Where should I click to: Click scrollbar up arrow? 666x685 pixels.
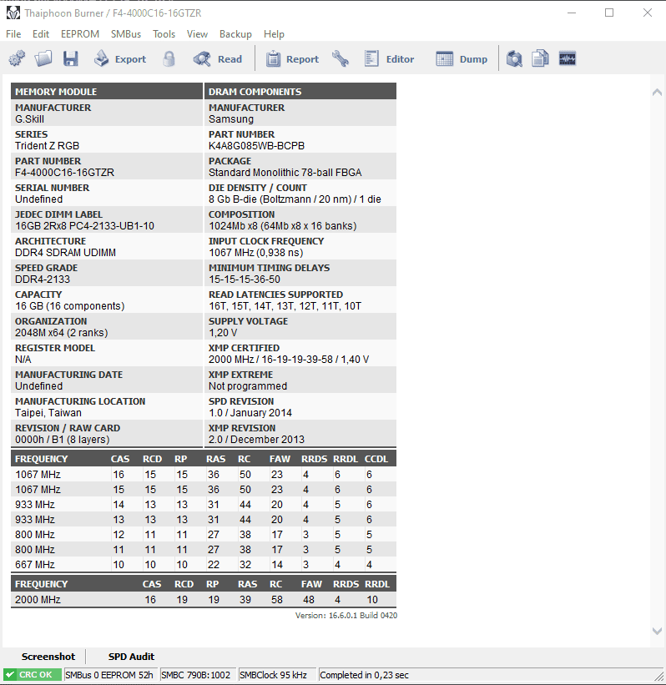pyautogui.click(x=657, y=92)
